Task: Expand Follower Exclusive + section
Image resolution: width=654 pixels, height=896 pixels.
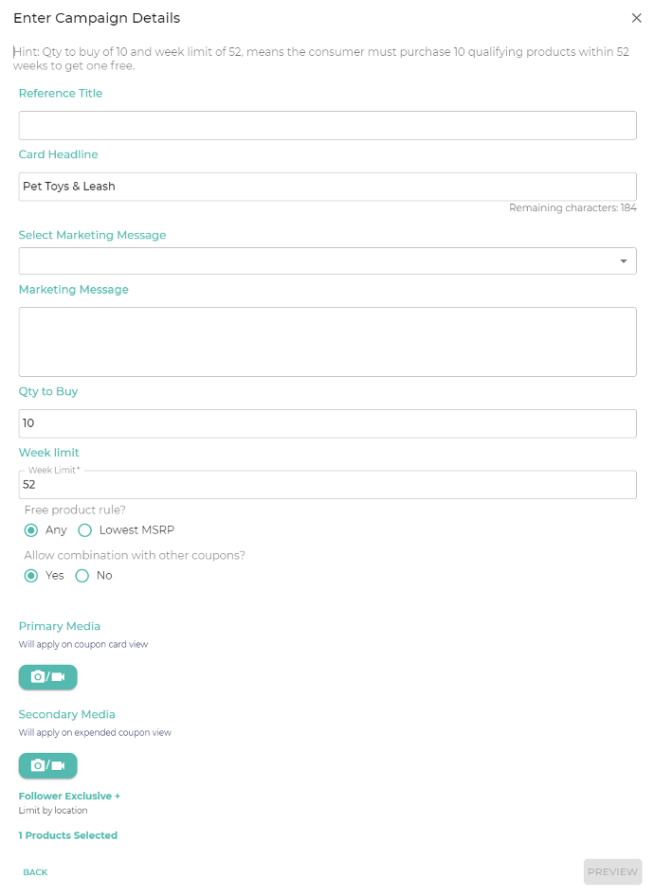Action: coord(69,796)
